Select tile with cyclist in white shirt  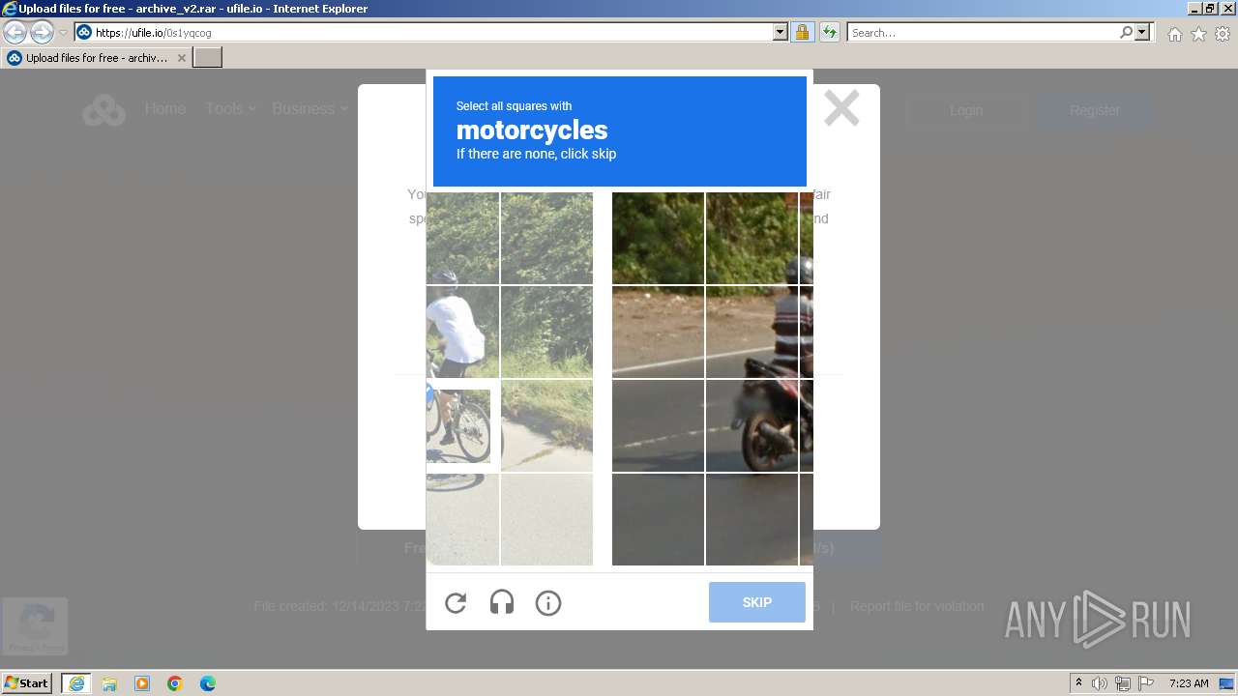click(462, 332)
